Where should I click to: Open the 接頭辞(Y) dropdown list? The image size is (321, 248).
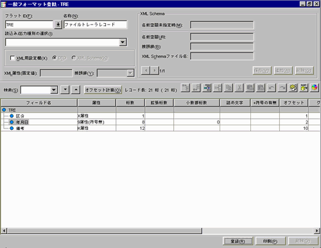click(x=130, y=73)
